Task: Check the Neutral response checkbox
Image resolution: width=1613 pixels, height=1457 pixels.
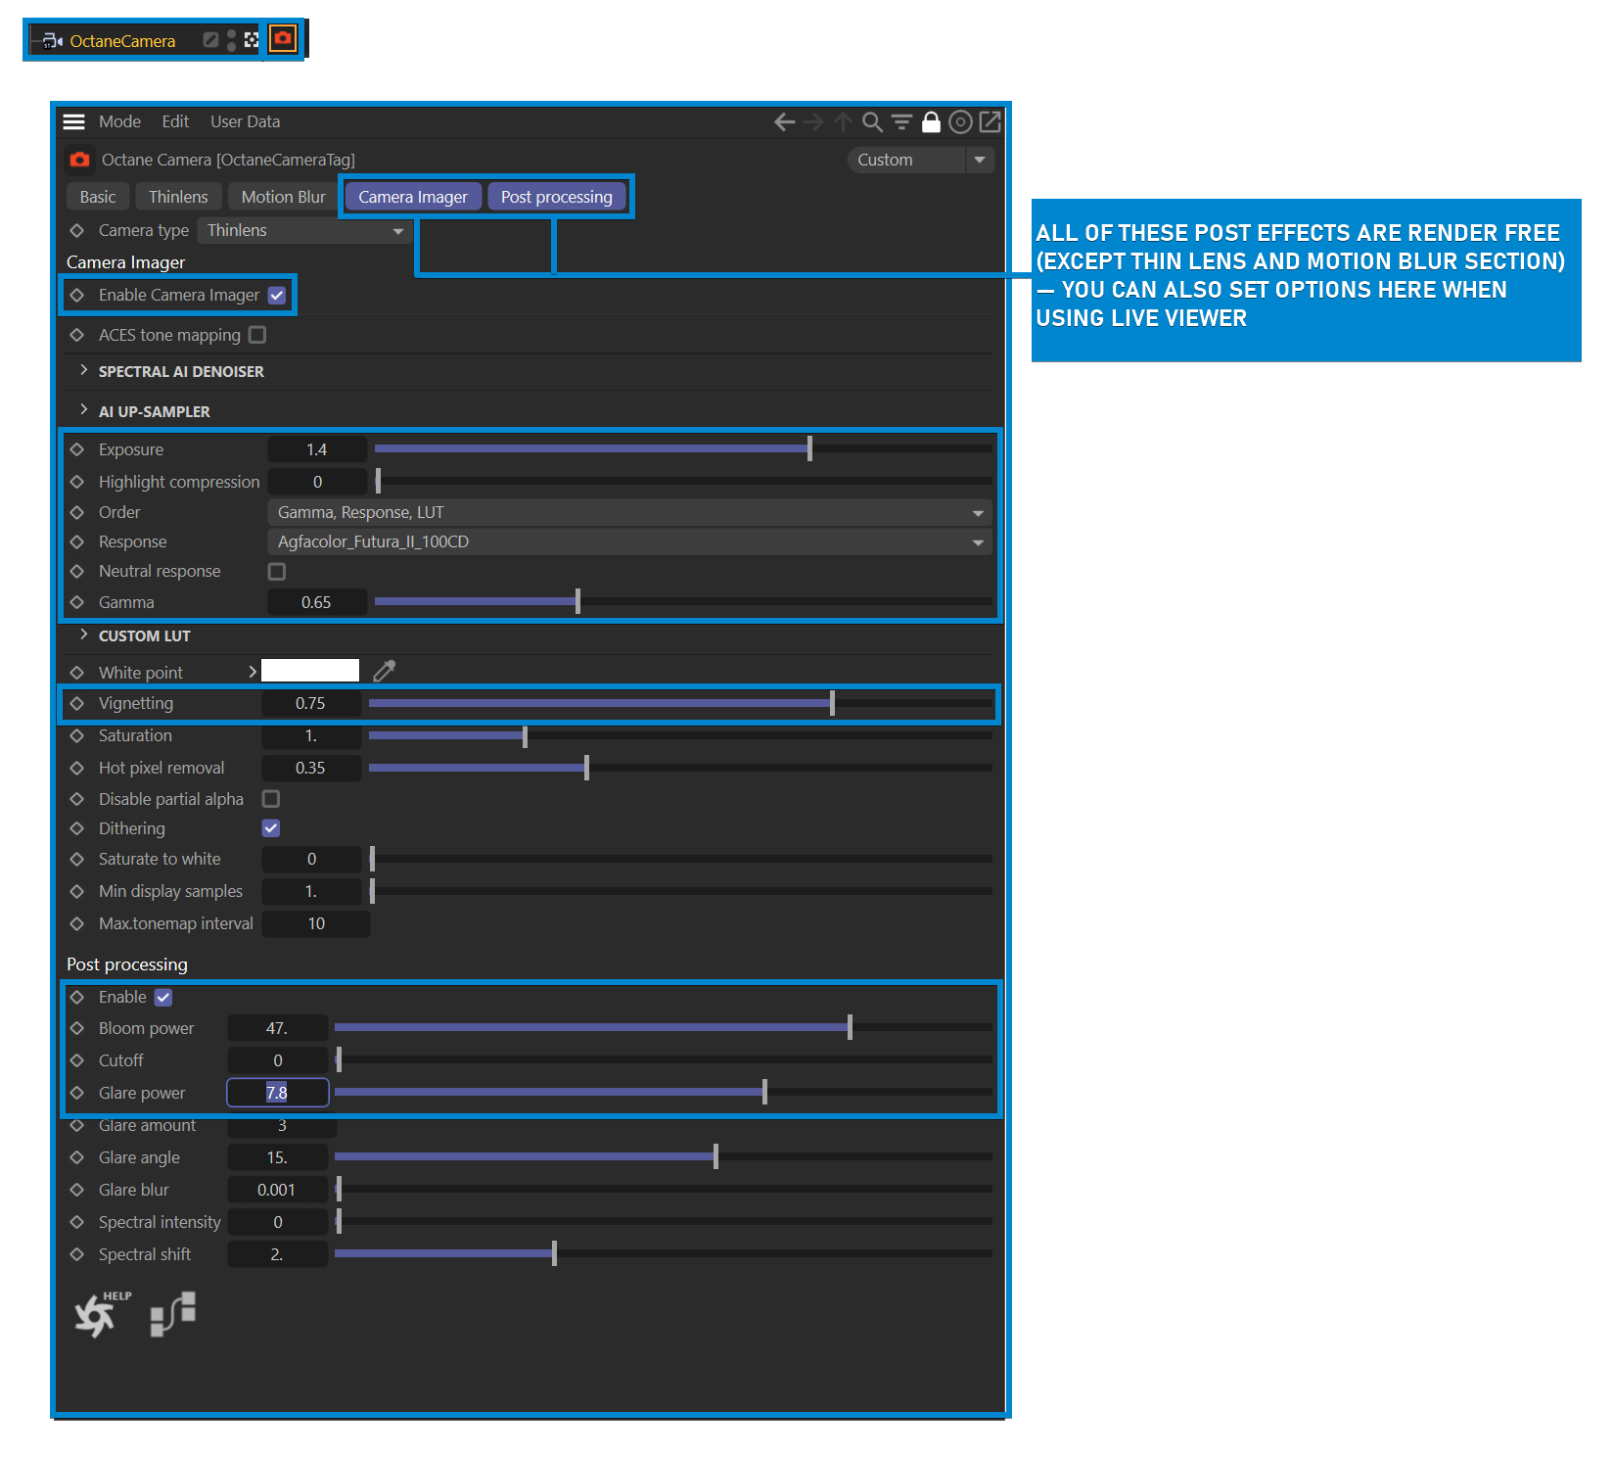Action: click(277, 572)
